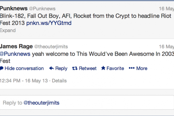
Task: Click the three-dots More icon
Action: point(132,68)
